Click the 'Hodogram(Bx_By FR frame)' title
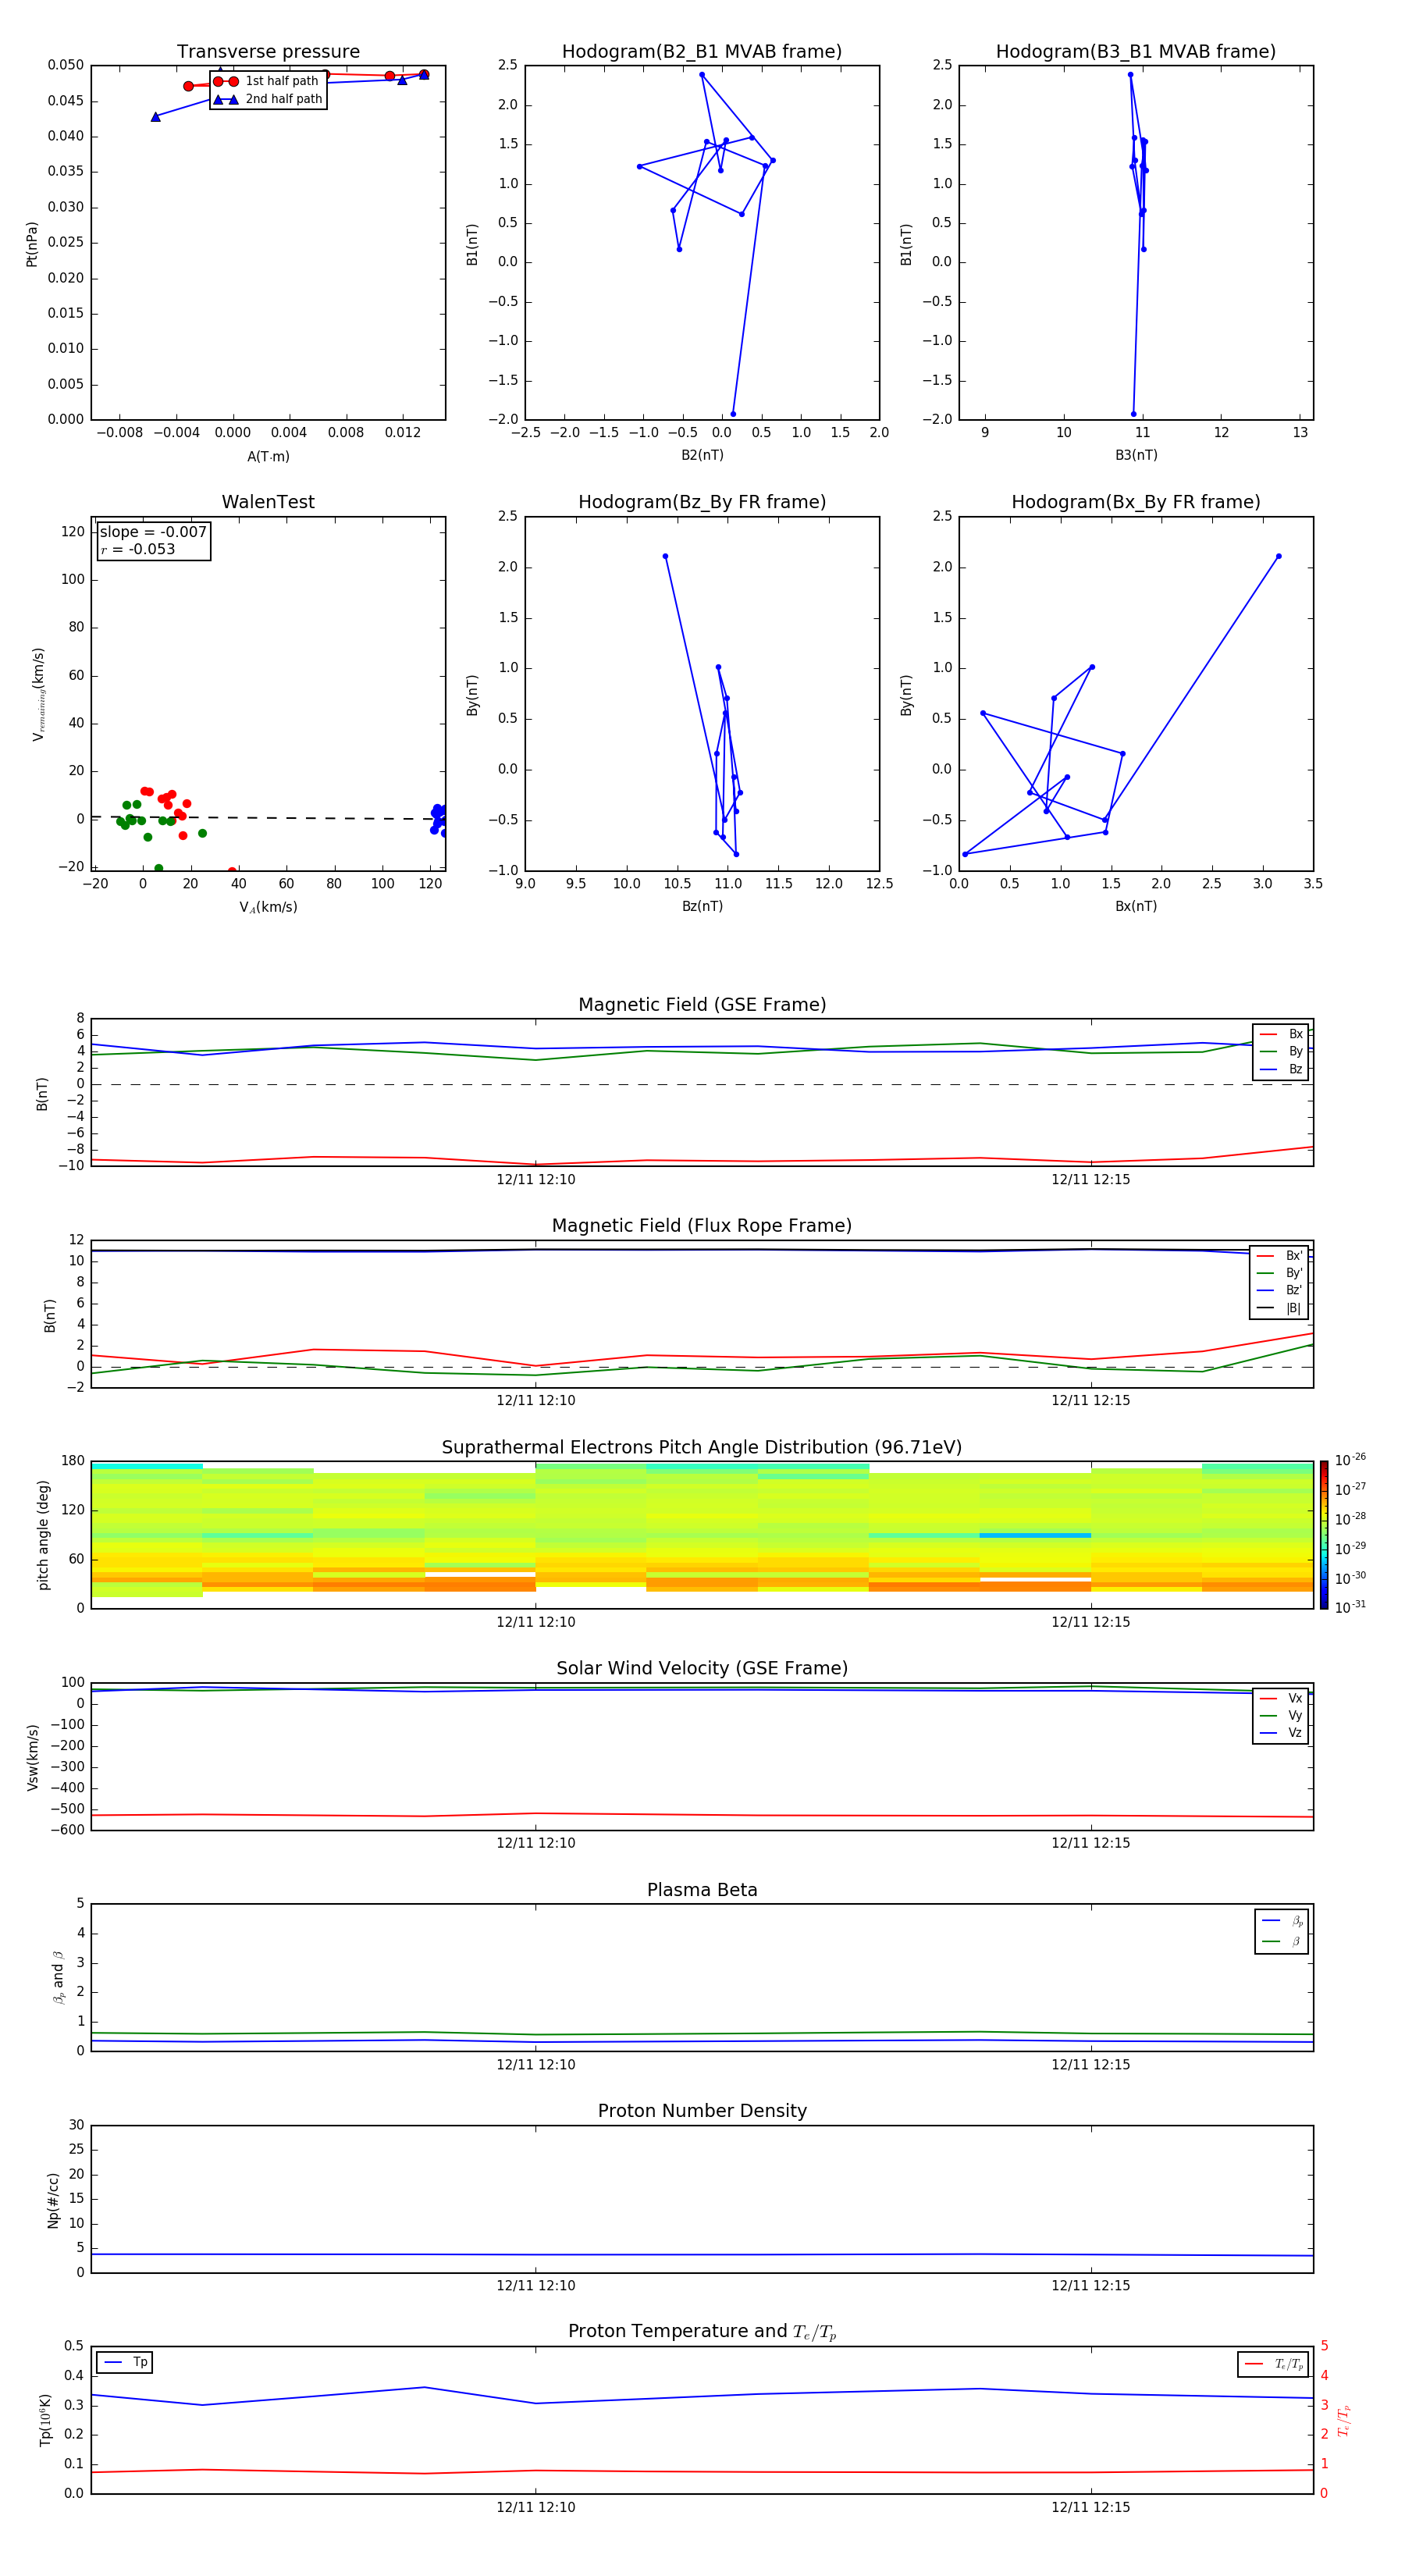The image size is (1405, 2576). [x=1136, y=502]
